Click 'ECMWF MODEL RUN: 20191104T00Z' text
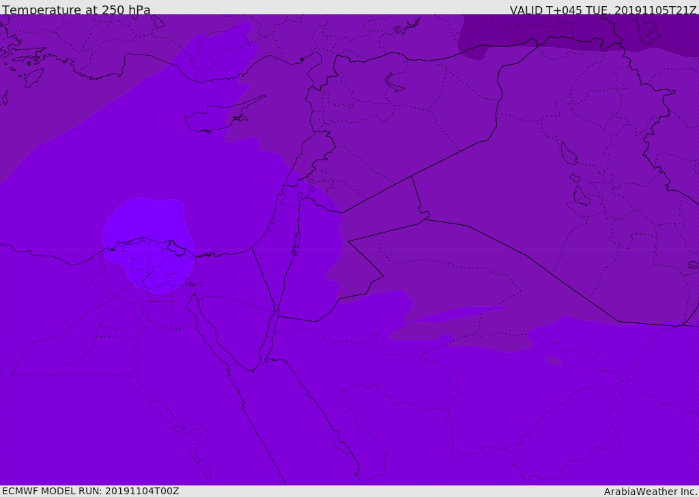Screen dimensions: 699x497 91,492
